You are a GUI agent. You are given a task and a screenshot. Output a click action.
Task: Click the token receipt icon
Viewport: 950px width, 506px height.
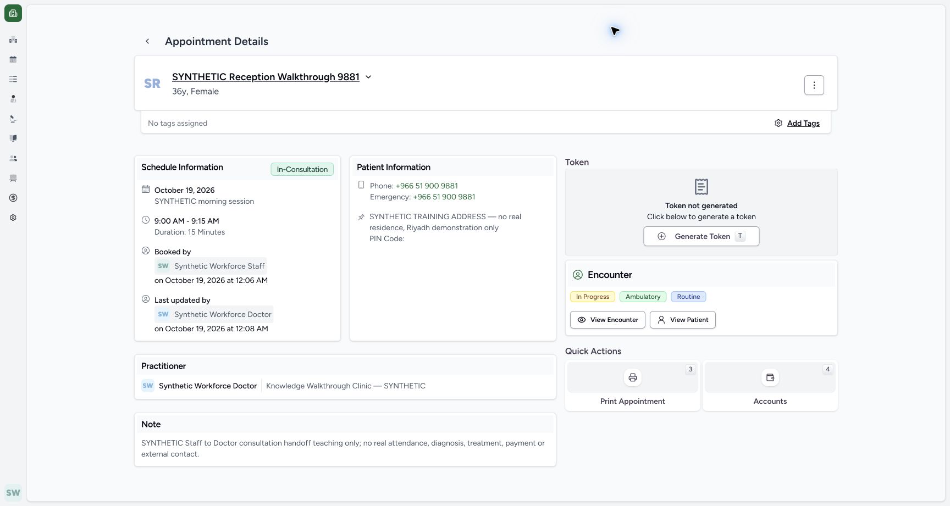coord(702,187)
